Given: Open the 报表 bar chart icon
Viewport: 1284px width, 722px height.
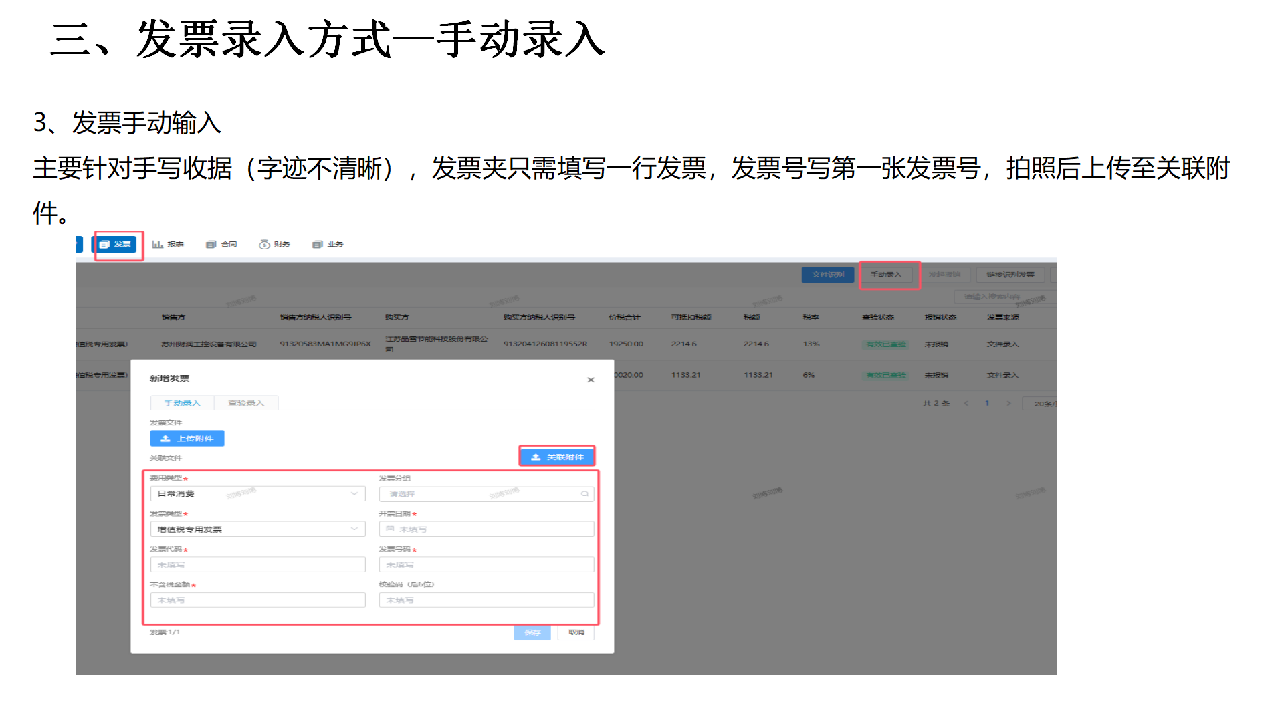Looking at the screenshot, I should pyautogui.click(x=157, y=245).
